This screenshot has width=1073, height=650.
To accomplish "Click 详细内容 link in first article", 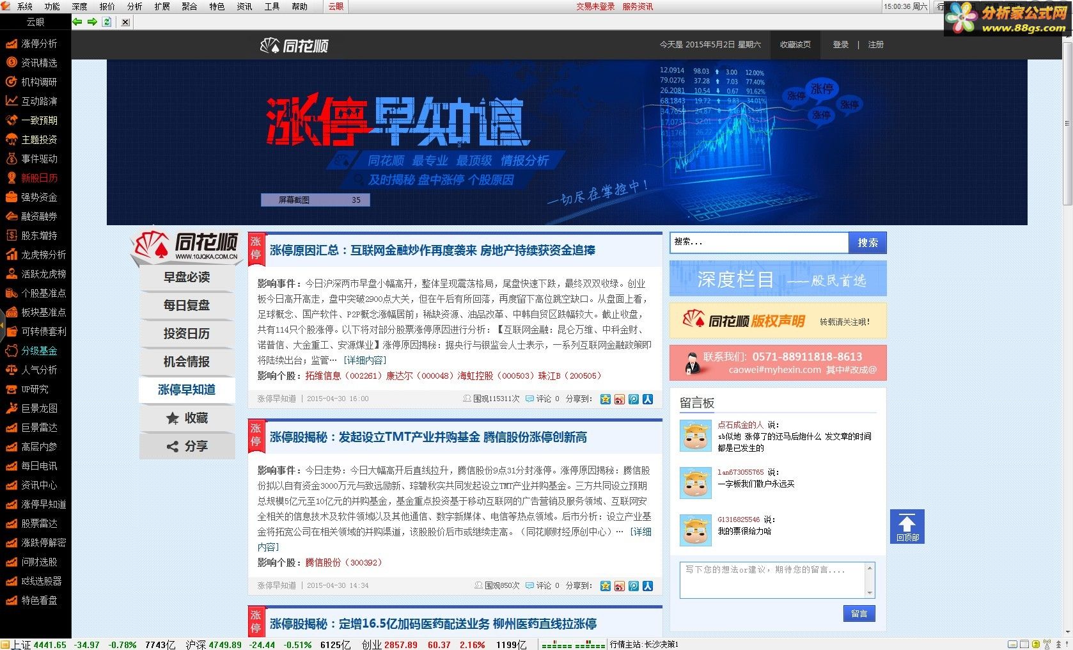I will pyautogui.click(x=364, y=360).
